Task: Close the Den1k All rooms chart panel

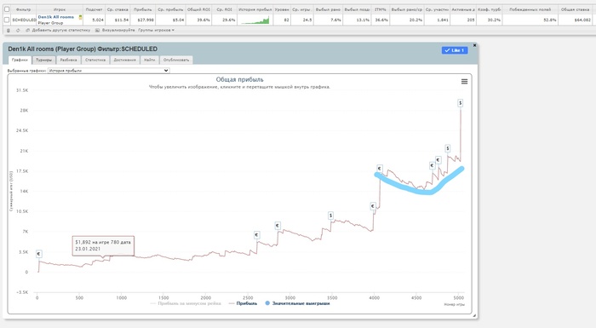Action: (474, 45)
